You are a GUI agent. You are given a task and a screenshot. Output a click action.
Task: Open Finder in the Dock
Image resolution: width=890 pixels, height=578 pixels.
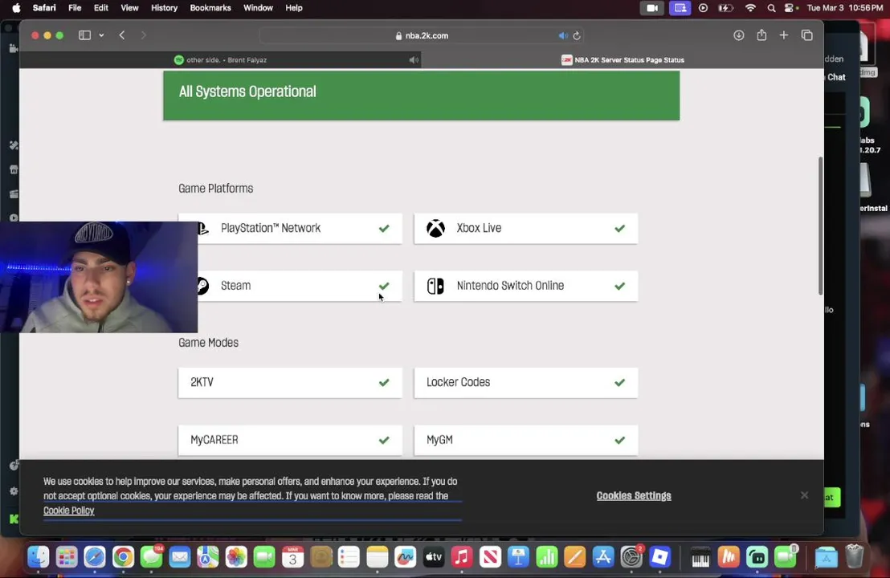tap(39, 557)
